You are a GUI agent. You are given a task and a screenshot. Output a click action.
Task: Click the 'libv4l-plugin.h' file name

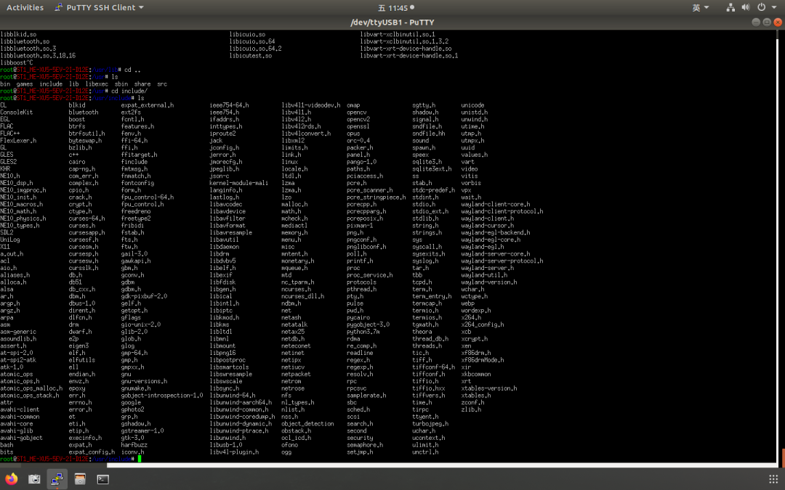point(234,452)
